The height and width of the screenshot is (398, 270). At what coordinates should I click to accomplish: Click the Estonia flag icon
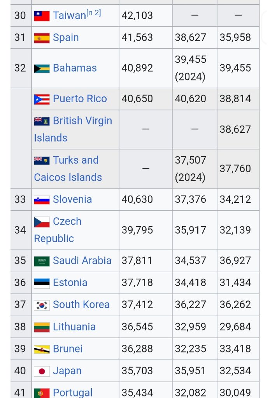(x=42, y=283)
